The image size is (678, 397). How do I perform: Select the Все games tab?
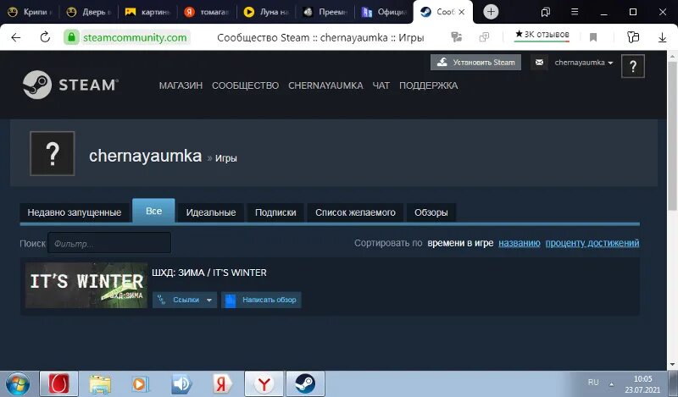pos(154,211)
